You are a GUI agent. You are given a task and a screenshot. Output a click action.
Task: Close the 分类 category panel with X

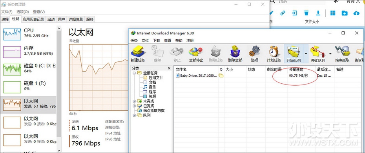[169, 68]
